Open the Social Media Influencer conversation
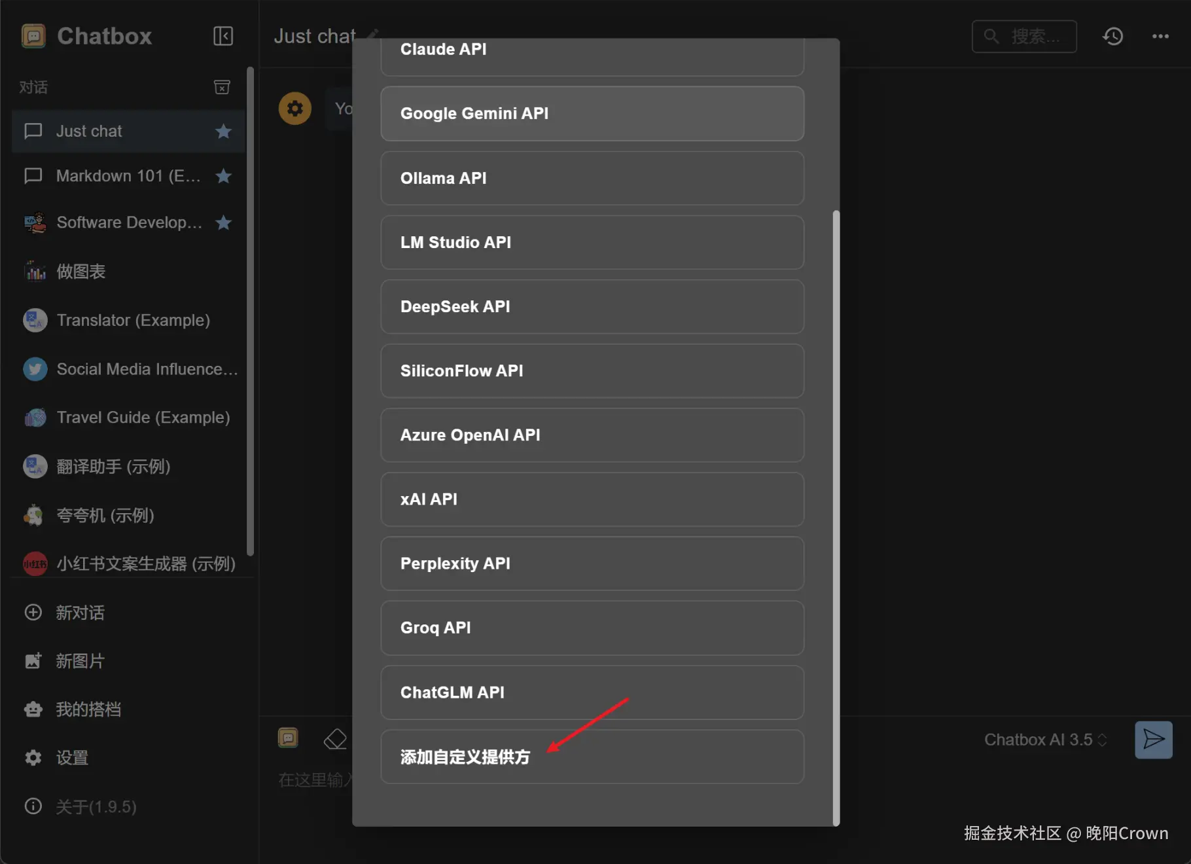Image resolution: width=1191 pixels, height=864 pixels. point(128,369)
